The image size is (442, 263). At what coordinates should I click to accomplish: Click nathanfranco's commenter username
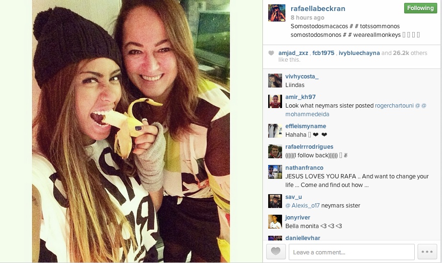coord(304,168)
